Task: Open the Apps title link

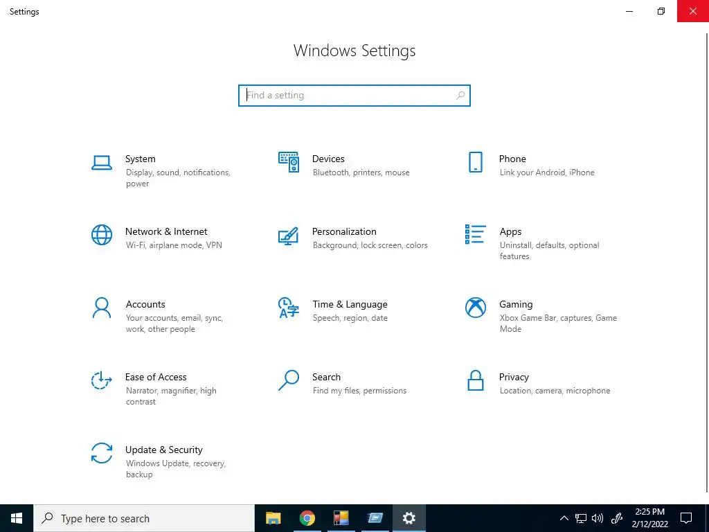Action: point(510,231)
